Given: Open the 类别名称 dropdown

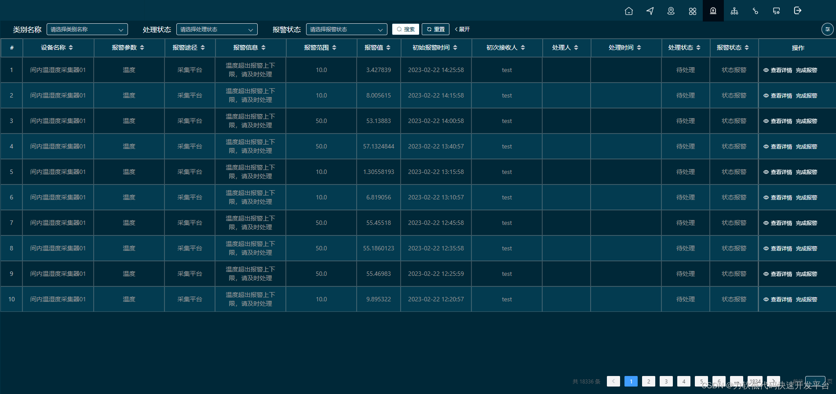Looking at the screenshot, I should click(x=87, y=29).
